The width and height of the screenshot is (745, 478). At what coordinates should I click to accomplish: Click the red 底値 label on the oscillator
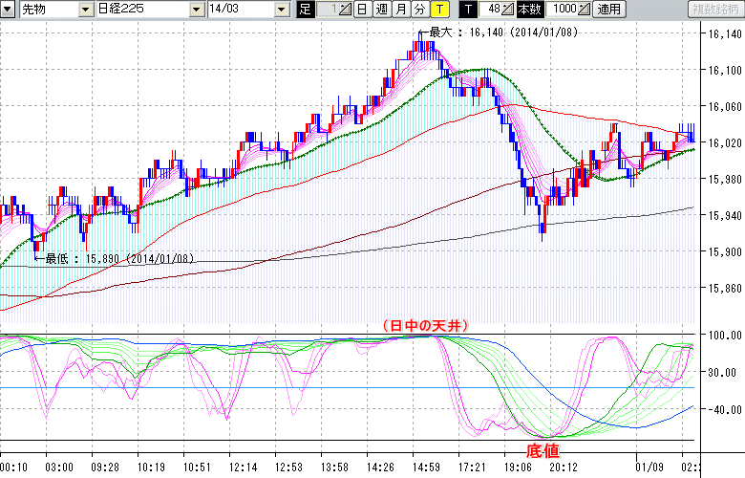[543, 449]
